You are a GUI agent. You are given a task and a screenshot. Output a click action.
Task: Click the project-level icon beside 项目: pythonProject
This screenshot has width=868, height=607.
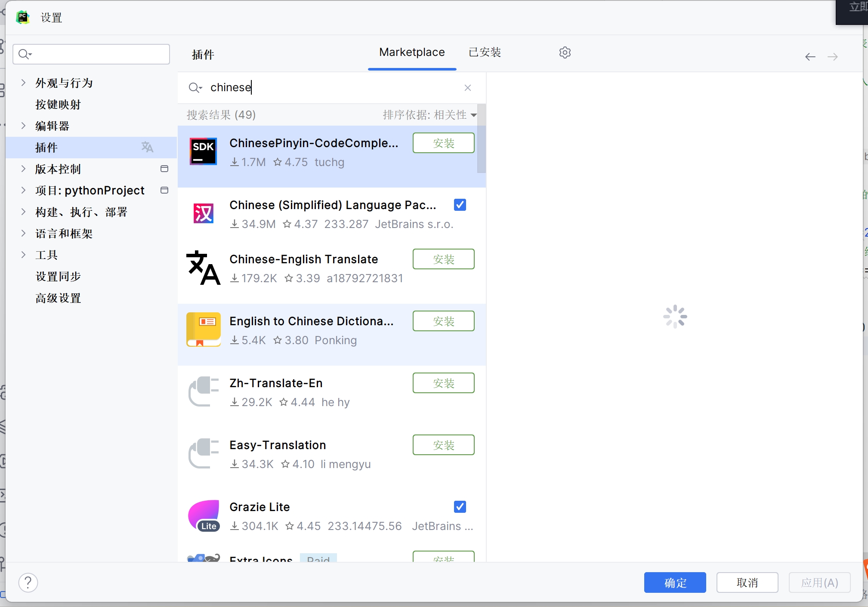[x=164, y=190]
